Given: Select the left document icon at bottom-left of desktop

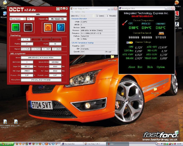Looking at the screenshot, I should (5, 121).
